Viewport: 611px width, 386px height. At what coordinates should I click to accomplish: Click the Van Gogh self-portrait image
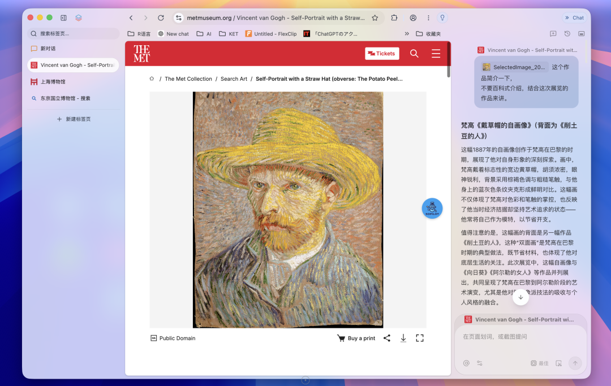click(x=288, y=210)
